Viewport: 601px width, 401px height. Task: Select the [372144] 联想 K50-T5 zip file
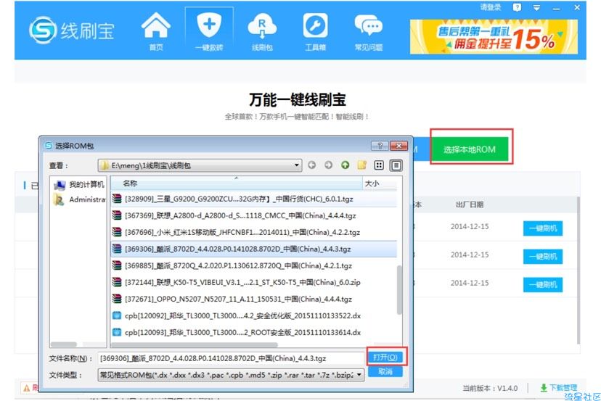(x=254, y=282)
